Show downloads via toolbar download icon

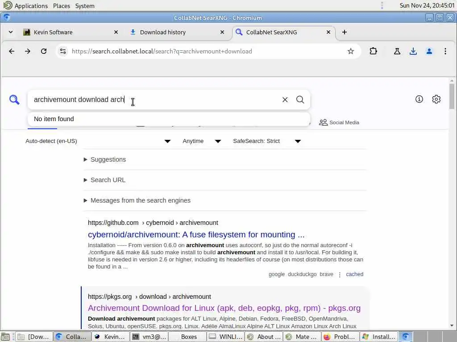point(413,52)
